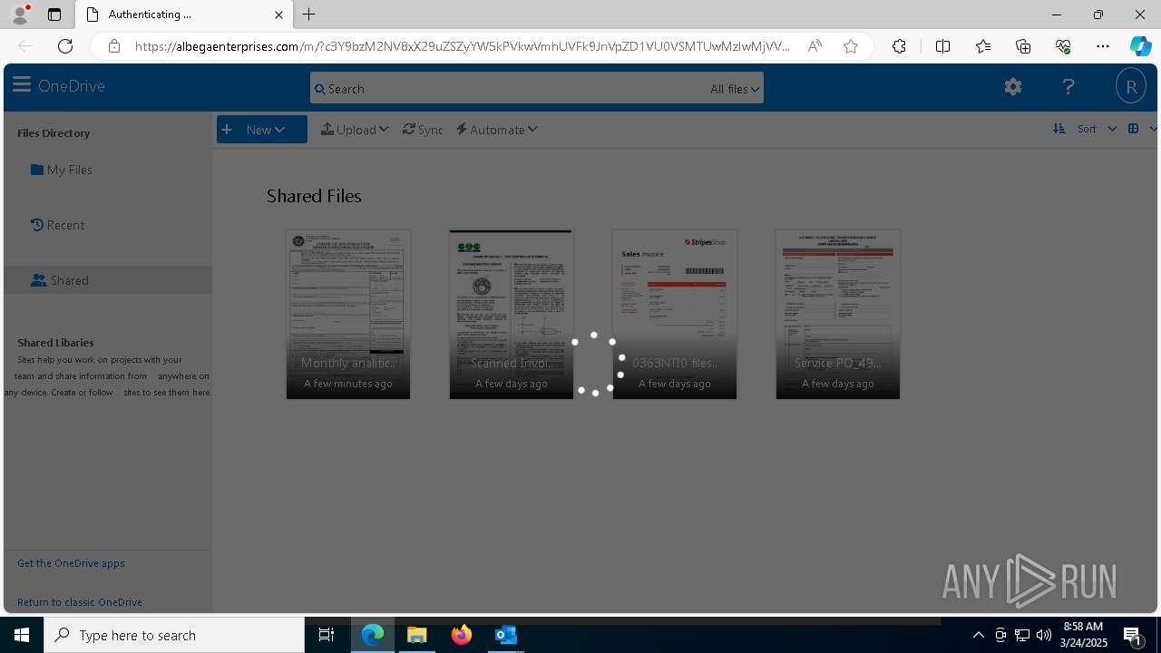Screen dimensions: 1161x653
Task: Open network status in system tray
Action: (1022, 635)
